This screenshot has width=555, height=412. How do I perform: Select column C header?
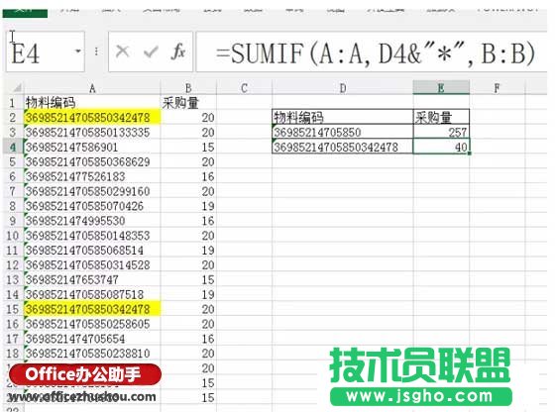click(244, 88)
